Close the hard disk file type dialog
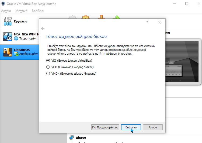The height and width of the screenshot is (143, 202). click(159, 22)
